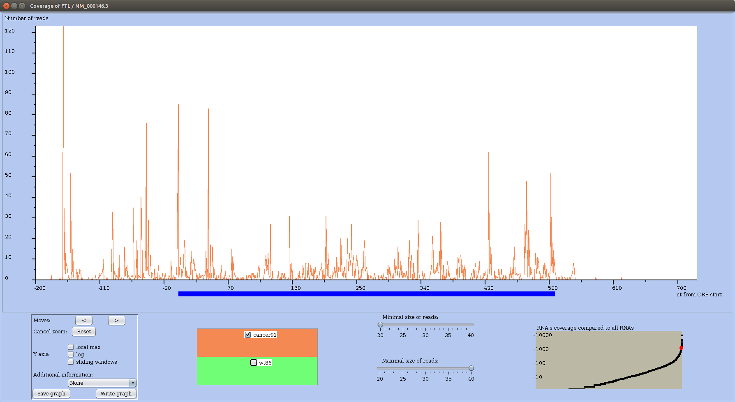Toggle the log Y axis checkbox

point(71,355)
